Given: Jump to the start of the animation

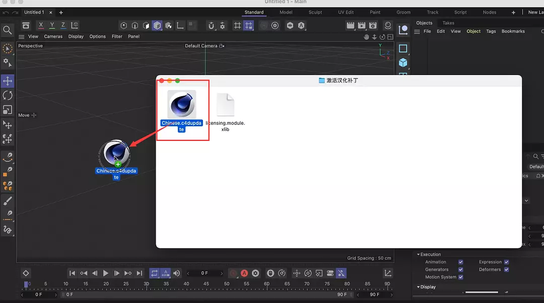Looking at the screenshot, I should 72,273.
